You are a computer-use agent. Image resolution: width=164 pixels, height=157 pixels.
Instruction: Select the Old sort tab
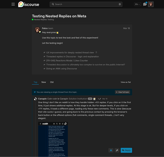point(52,82)
